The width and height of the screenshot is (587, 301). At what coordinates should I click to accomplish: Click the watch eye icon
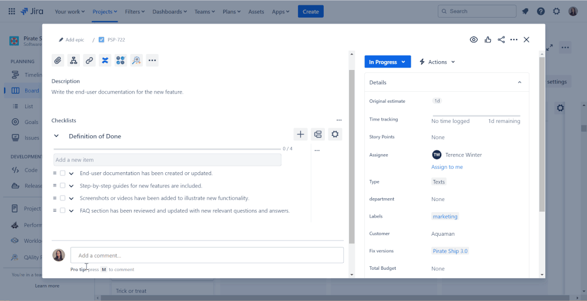[474, 40]
